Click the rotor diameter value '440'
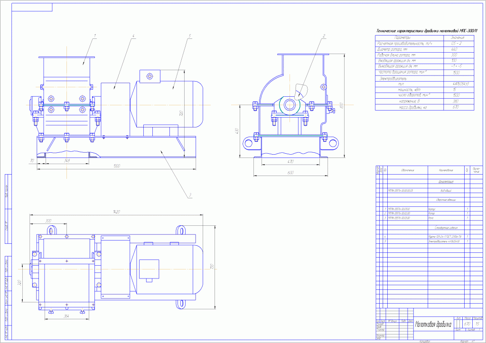Image resolution: width=486 pixels, height=343 pixels. click(454, 49)
